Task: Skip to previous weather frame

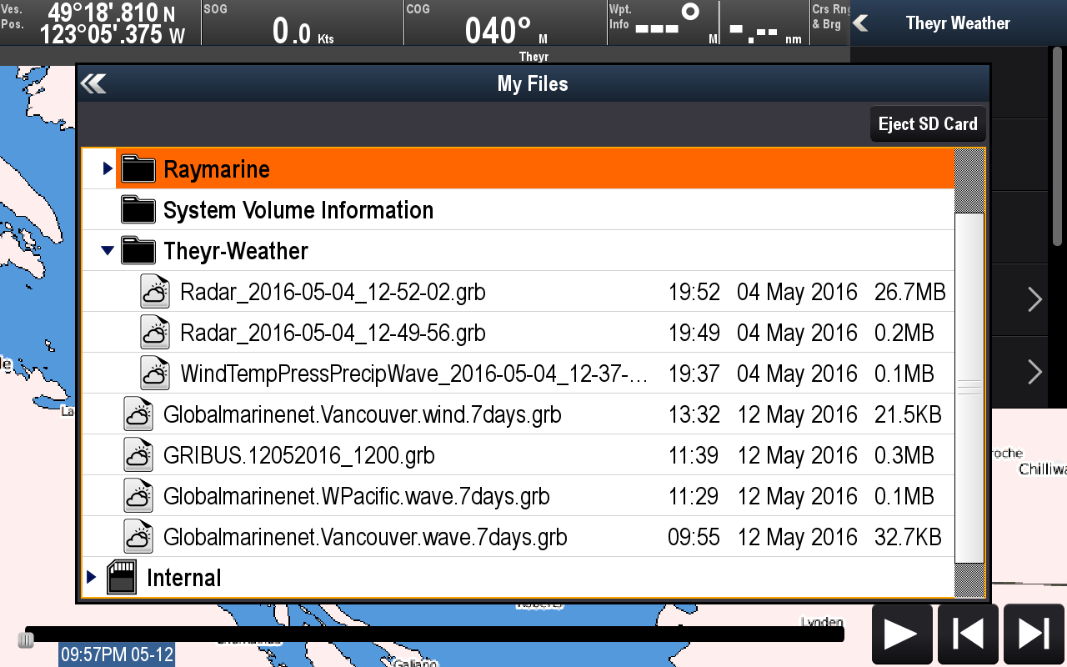Action: [968, 634]
